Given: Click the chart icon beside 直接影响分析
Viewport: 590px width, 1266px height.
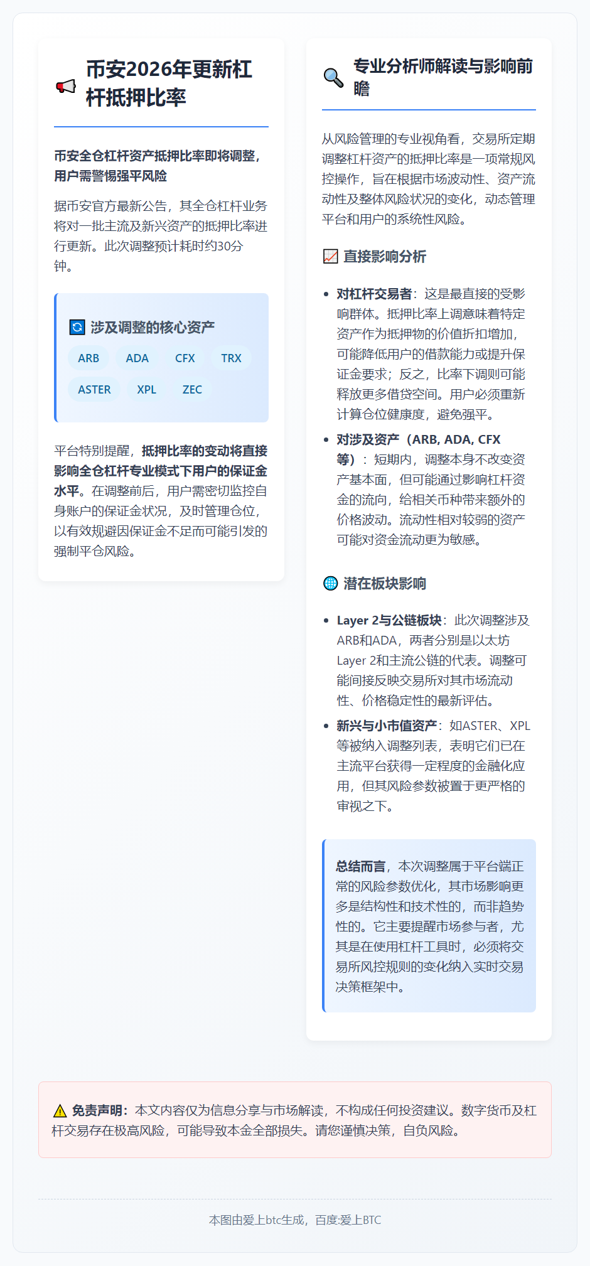Looking at the screenshot, I should click(x=330, y=256).
